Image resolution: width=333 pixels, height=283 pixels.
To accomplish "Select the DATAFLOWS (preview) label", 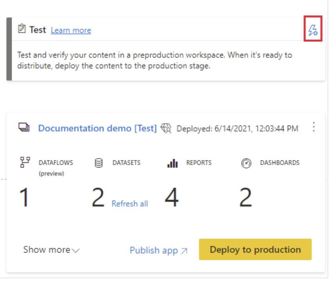I will click(56, 168).
